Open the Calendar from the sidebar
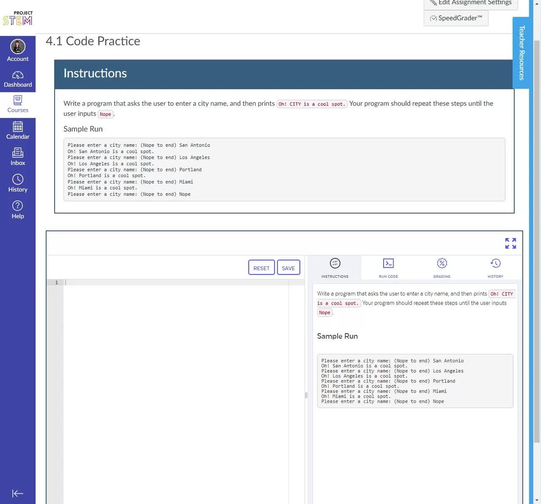The height and width of the screenshot is (504, 541). click(x=18, y=131)
